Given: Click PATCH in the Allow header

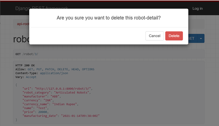Looking at the screenshot, I should pyautogui.click(x=49, y=69).
